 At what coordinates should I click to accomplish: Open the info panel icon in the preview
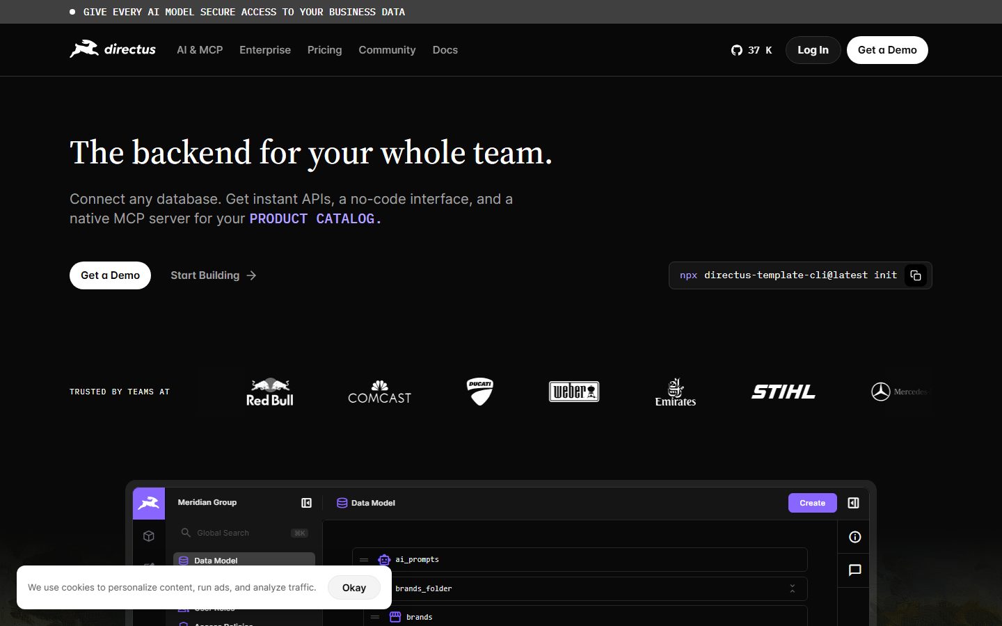point(855,537)
